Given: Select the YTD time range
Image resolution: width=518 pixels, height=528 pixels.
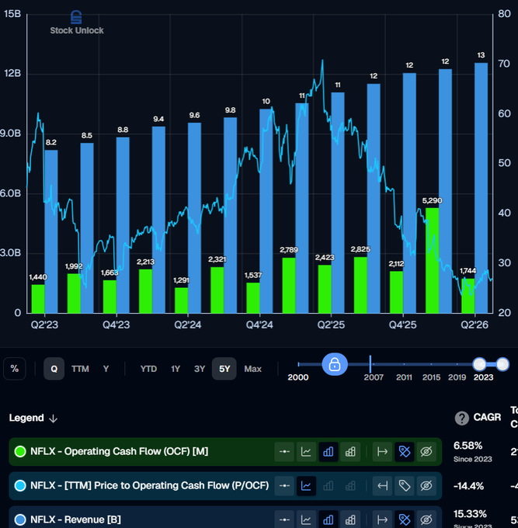Looking at the screenshot, I should [148, 369].
